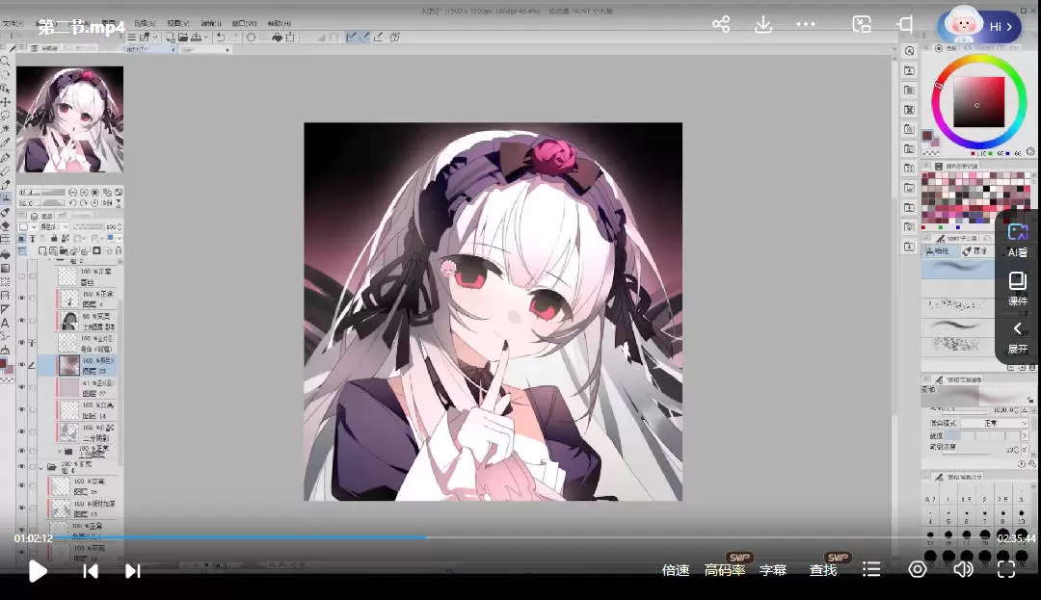The width and height of the screenshot is (1041, 600).
Task: Open the 视图 View menu
Action: click(x=178, y=23)
